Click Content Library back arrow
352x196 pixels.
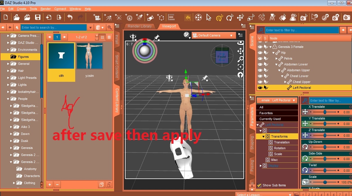(3, 27)
